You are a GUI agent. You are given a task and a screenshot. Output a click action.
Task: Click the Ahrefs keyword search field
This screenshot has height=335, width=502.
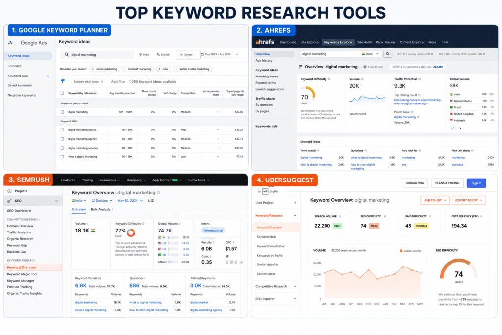click(330, 54)
